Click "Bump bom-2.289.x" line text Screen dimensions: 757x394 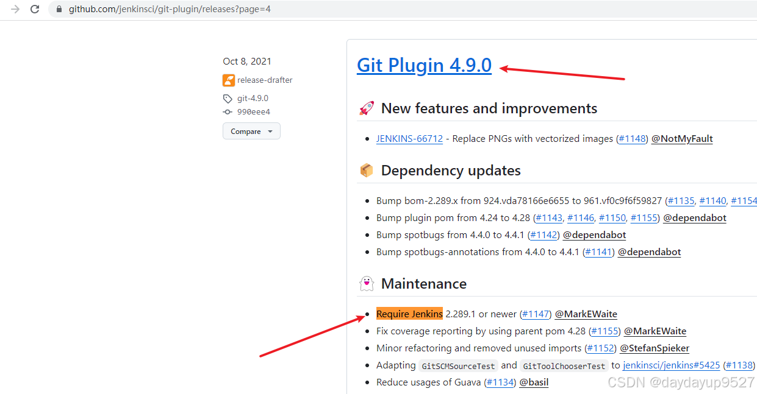point(519,201)
